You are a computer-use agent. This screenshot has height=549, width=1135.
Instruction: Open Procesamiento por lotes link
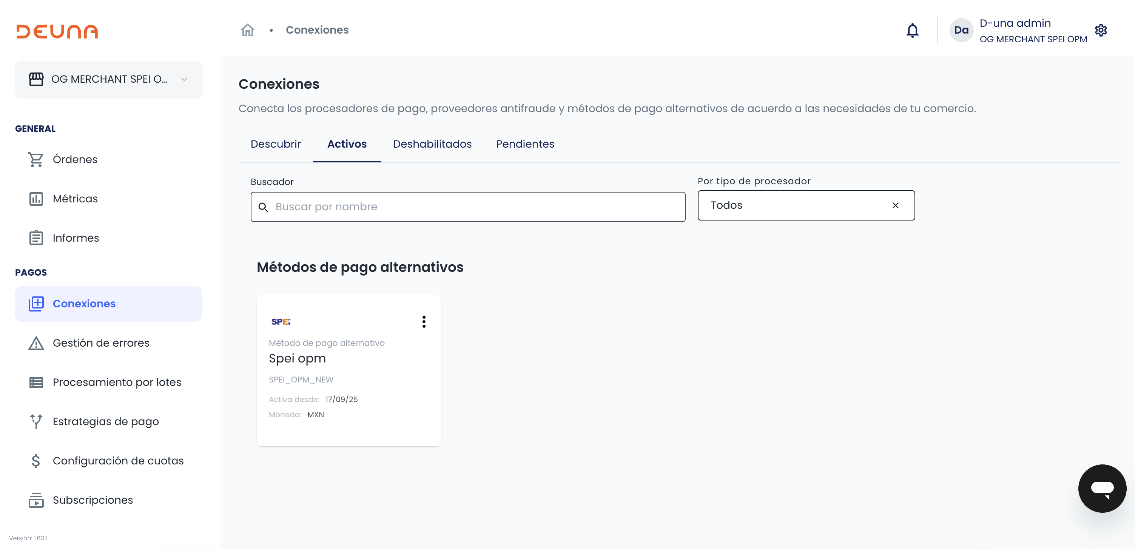(117, 382)
